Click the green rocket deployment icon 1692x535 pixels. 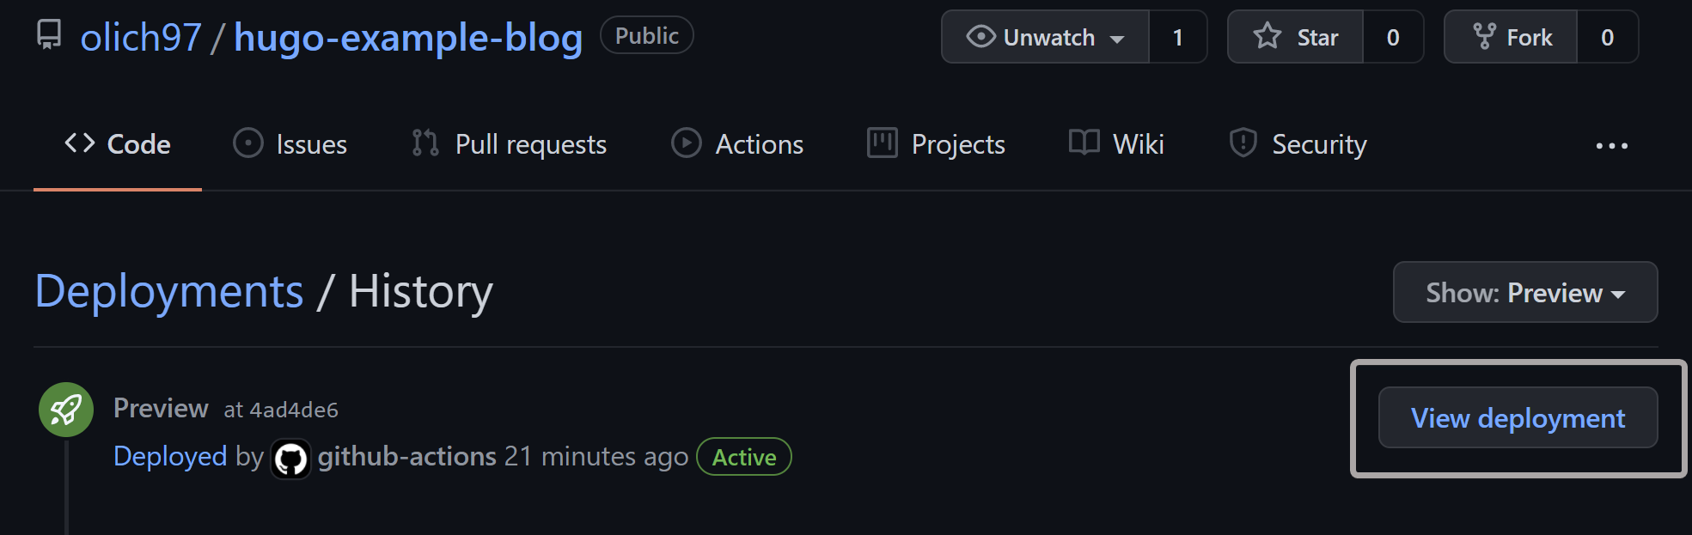point(66,410)
